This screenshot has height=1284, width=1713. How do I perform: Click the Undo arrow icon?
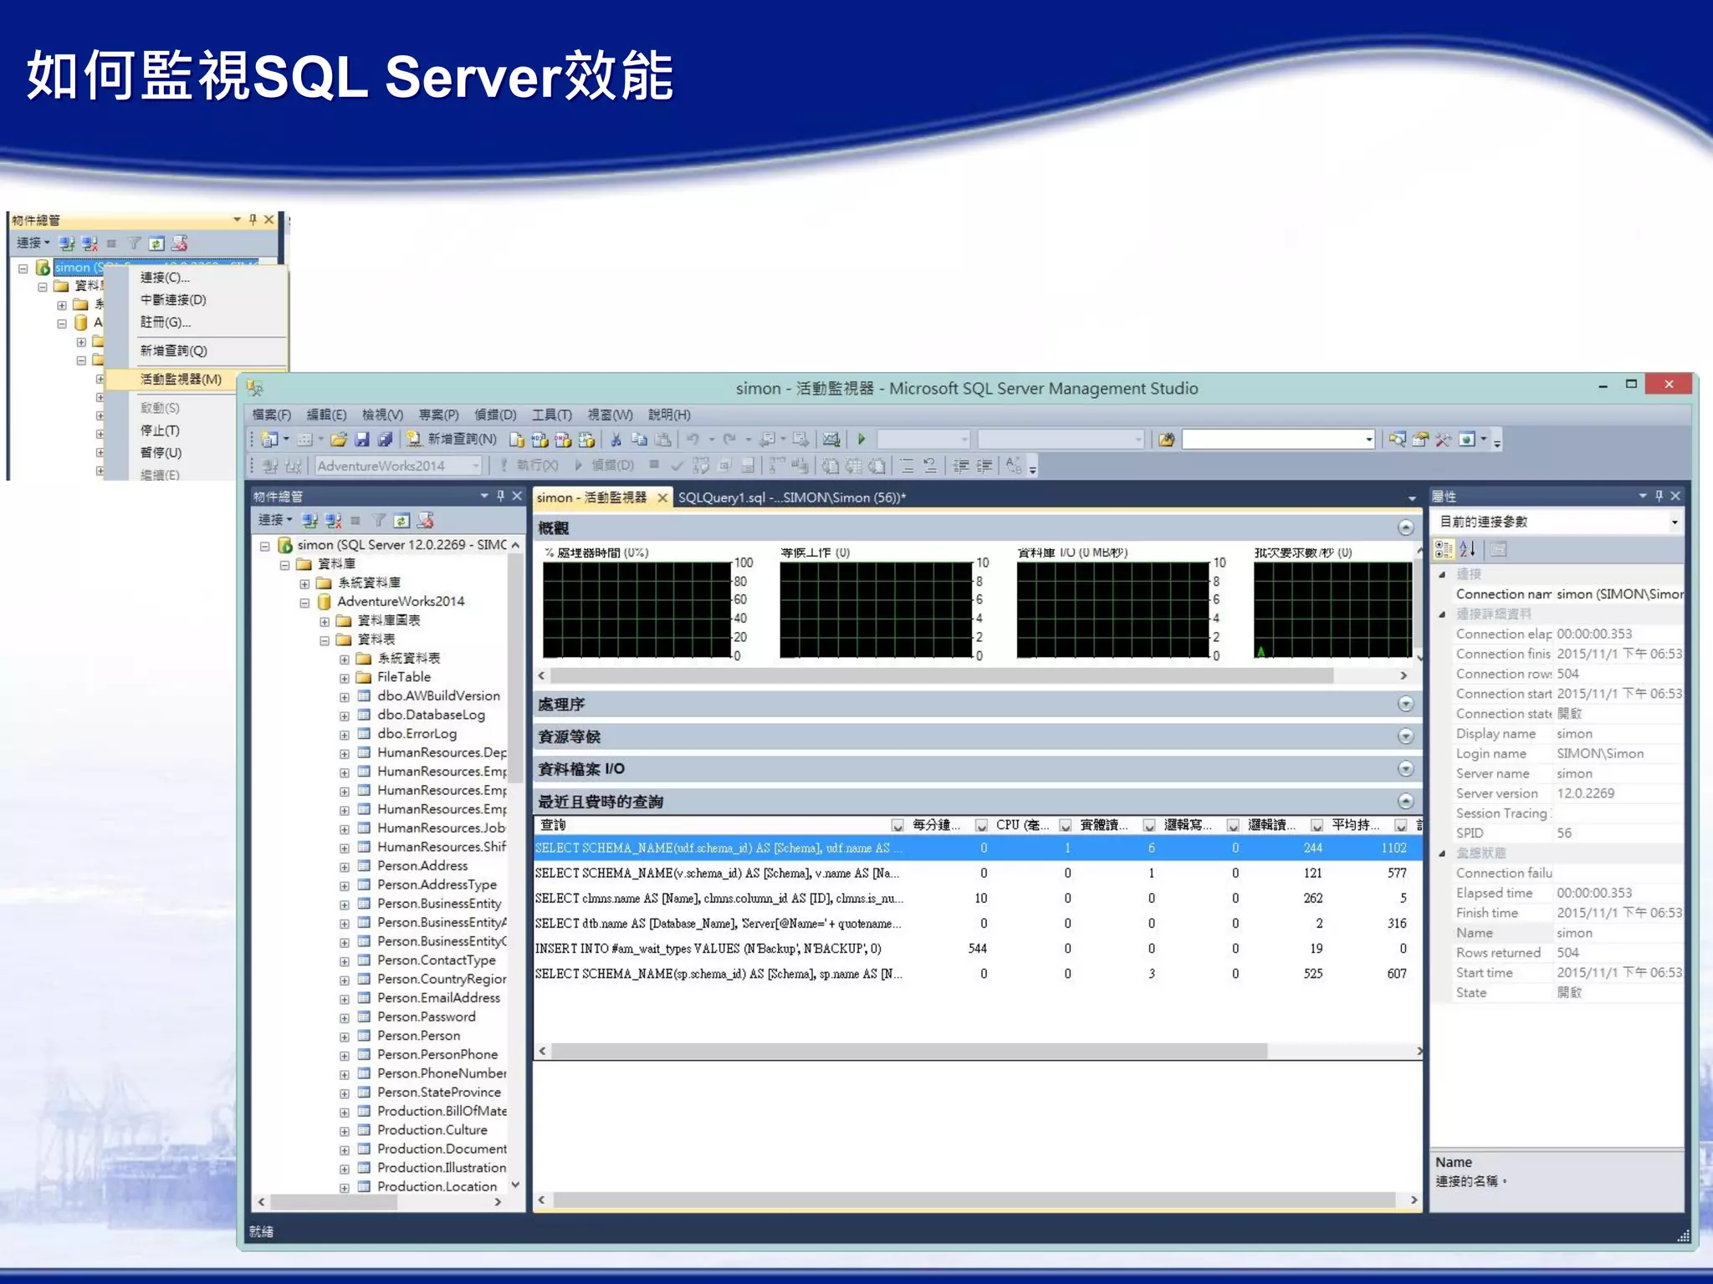click(693, 439)
